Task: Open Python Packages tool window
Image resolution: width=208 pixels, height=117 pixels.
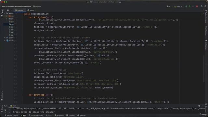Action: (x=35, y=115)
